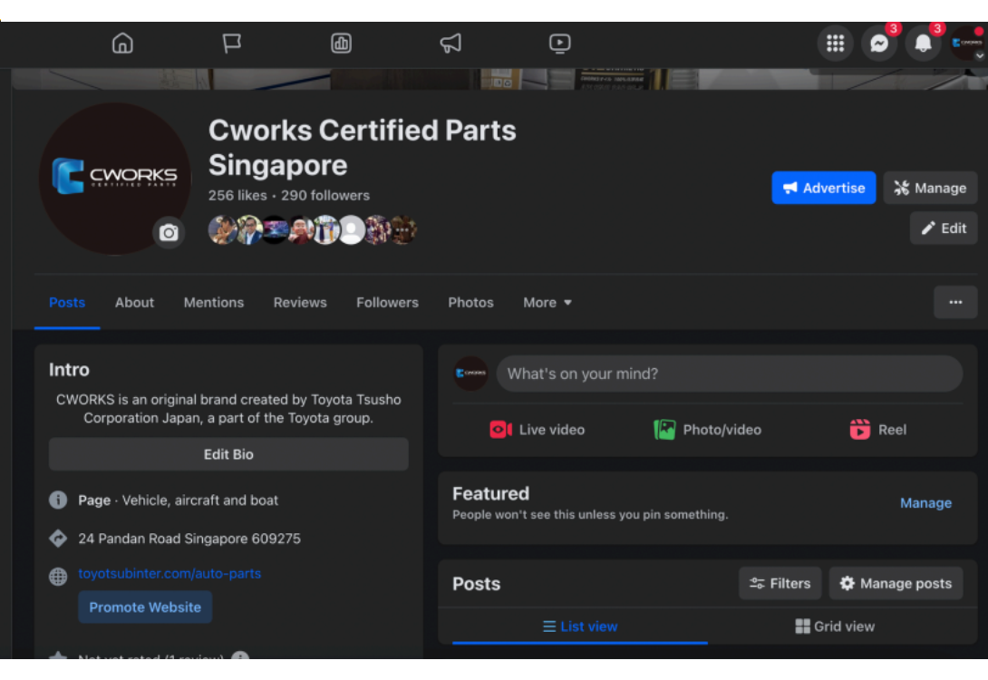Click the blue Advertise button
This screenshot has height=680, width=988.
click(824, 188)
